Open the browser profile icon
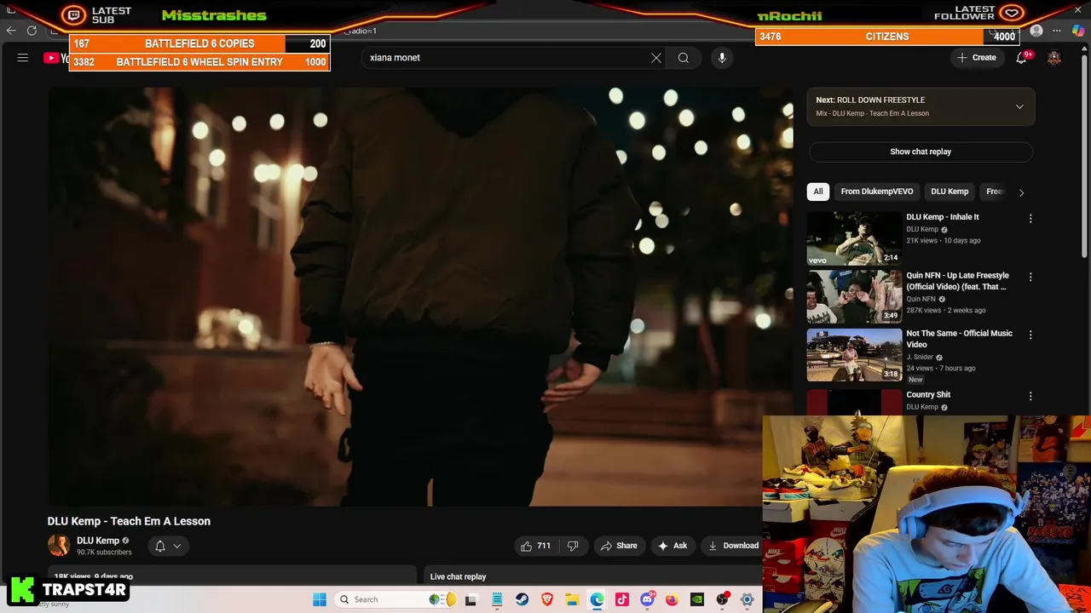Screen dimensions: 1091x613 [1036, 31]
